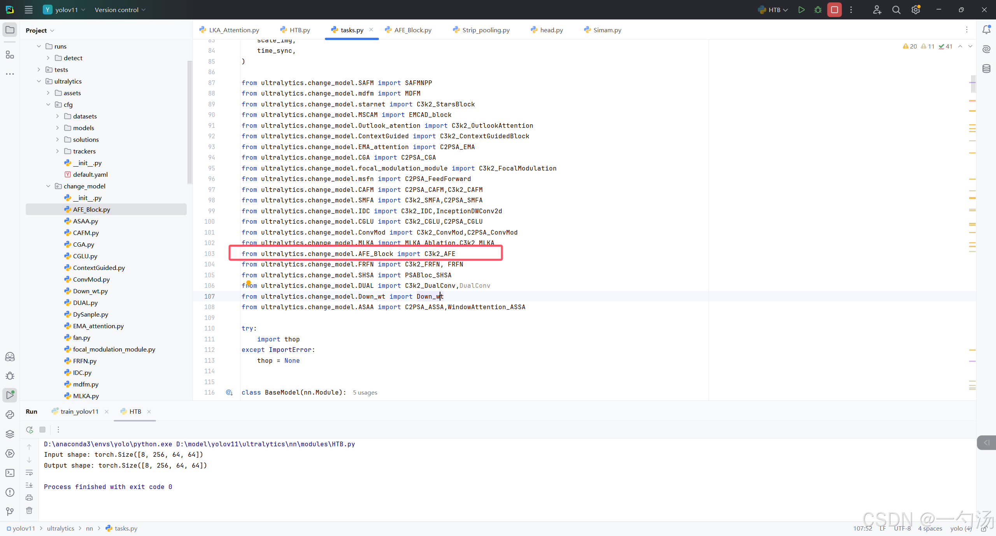This screenshot has width=996, height=536.
Task: Click the Debug bug icon in toolbar
Action: point(818,10)
